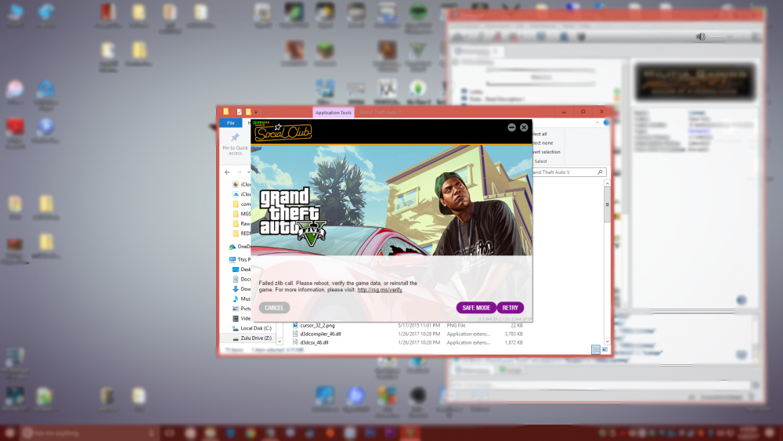Switch to the Application Tools tab

pyautogui.click(x=333, y=113)
